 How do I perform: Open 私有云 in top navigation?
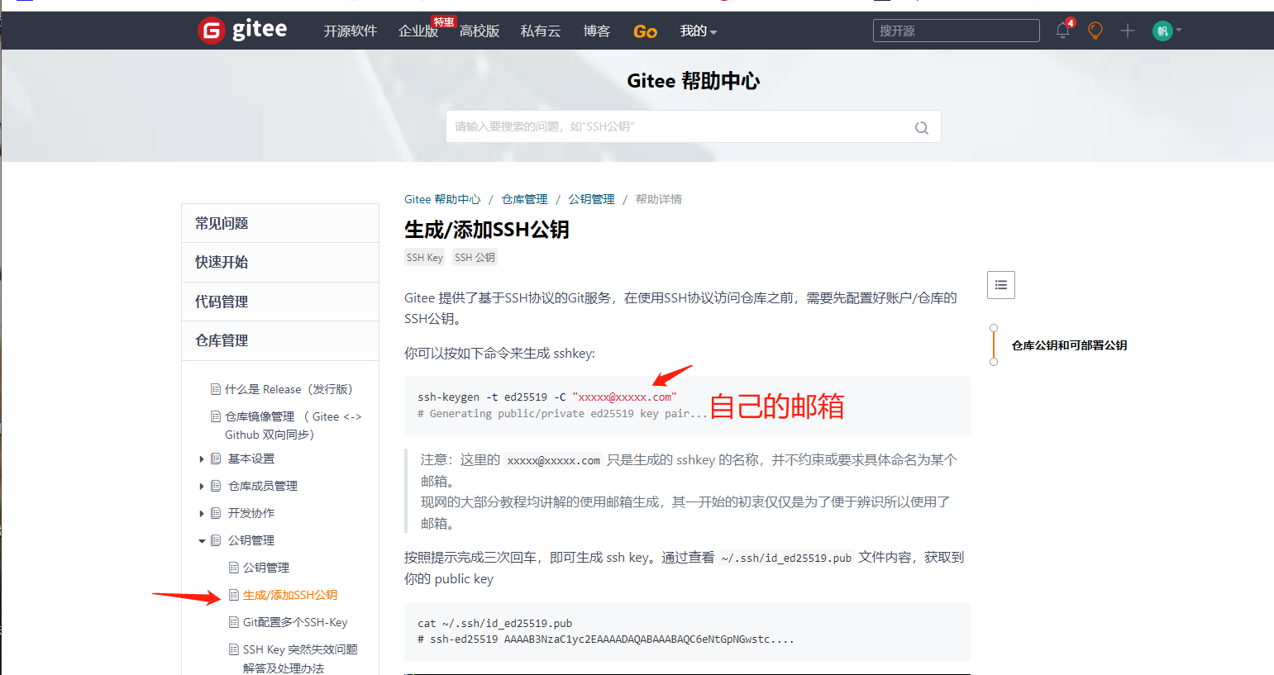pos(541,31)
